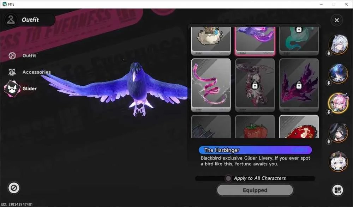This screenshot has width=353, height=207.
Task: Choose the locked umbrella glider thumbnail
Action: click(x=255, y=85)
